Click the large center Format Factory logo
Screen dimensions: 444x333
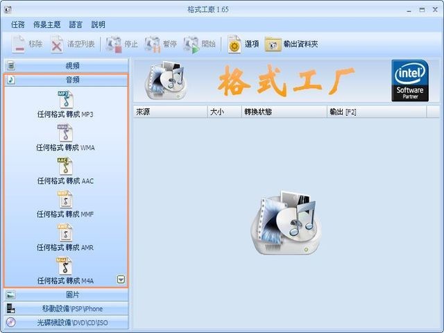coord(286,223)
